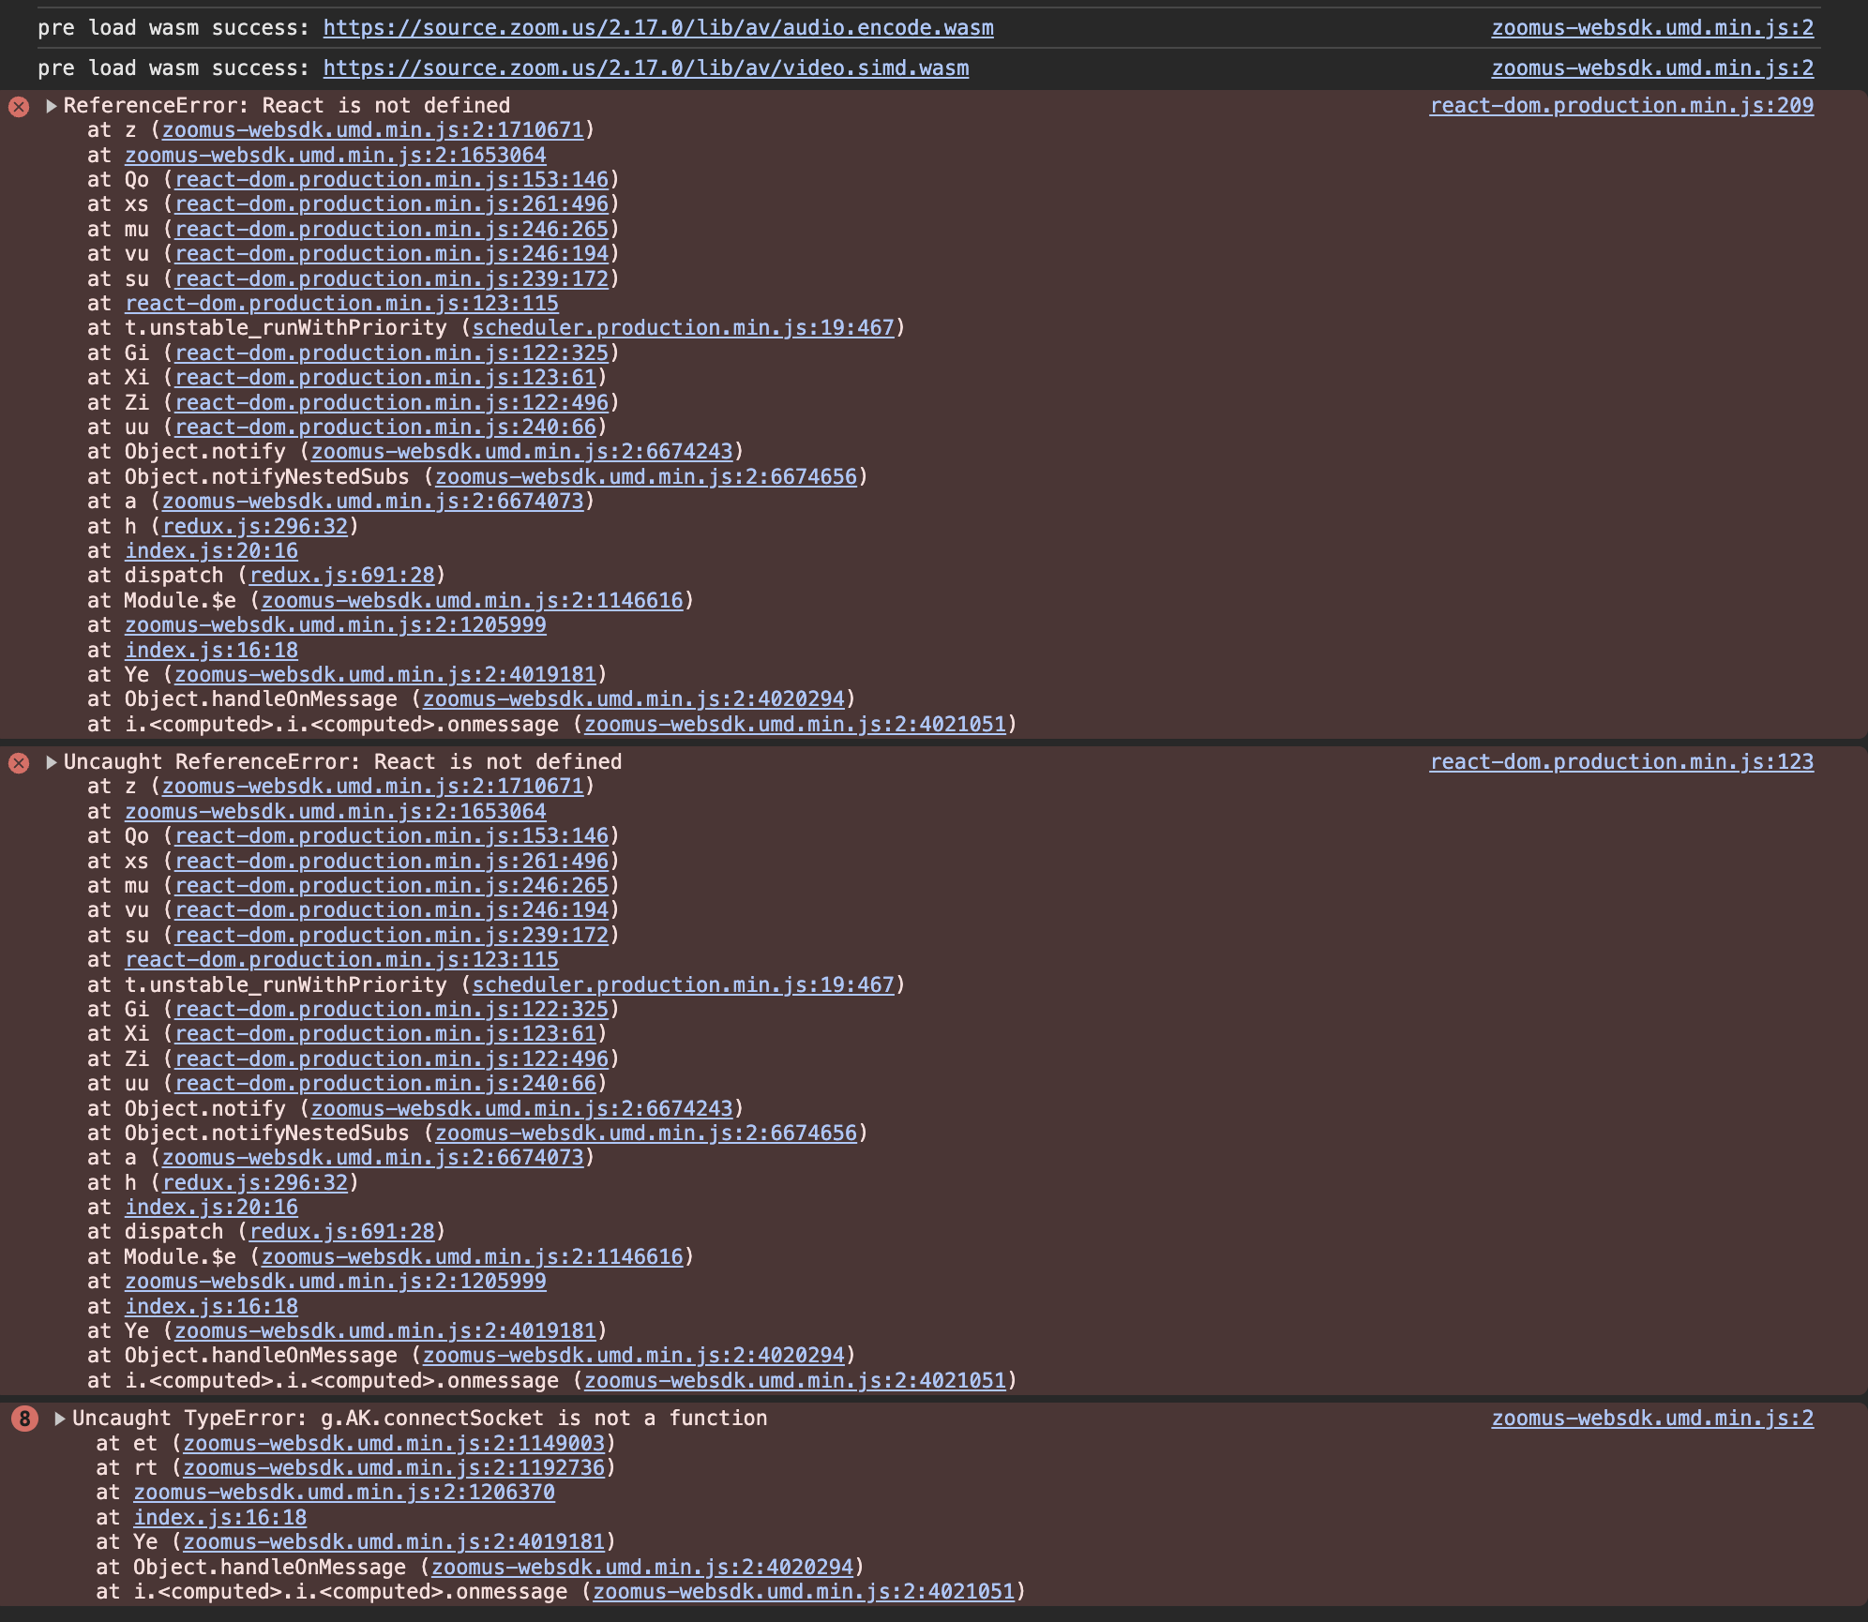Image resolution: width=1868 pixels, height=1622 pixels.
Task: Open source link react-dom.production.min.js:123
Action: 1621,762
